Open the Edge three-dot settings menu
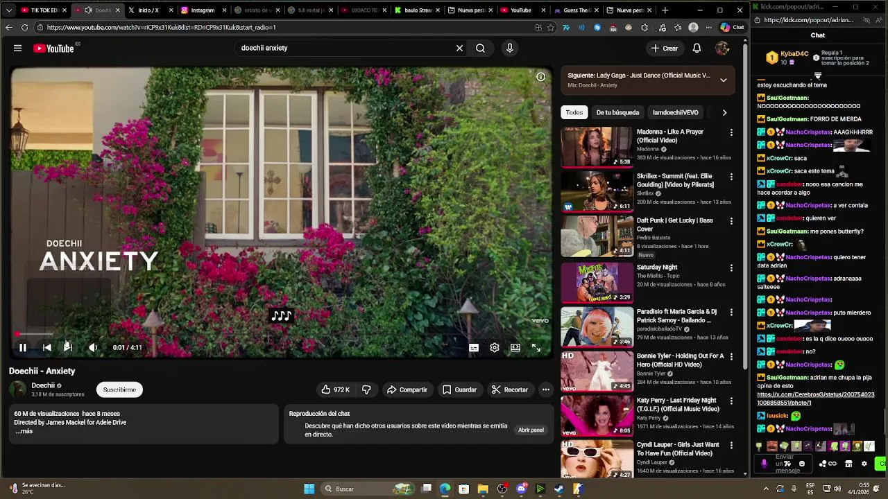This screenshot has height=499, width=888. click(x=708, y=28)
